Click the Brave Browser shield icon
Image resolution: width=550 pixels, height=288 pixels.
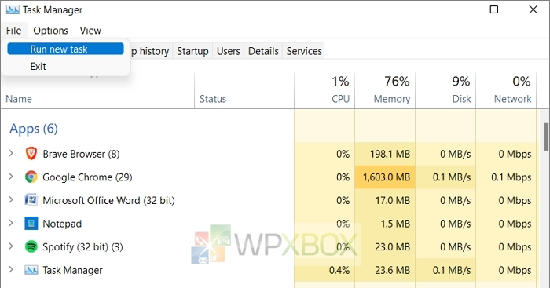[31, 154]
